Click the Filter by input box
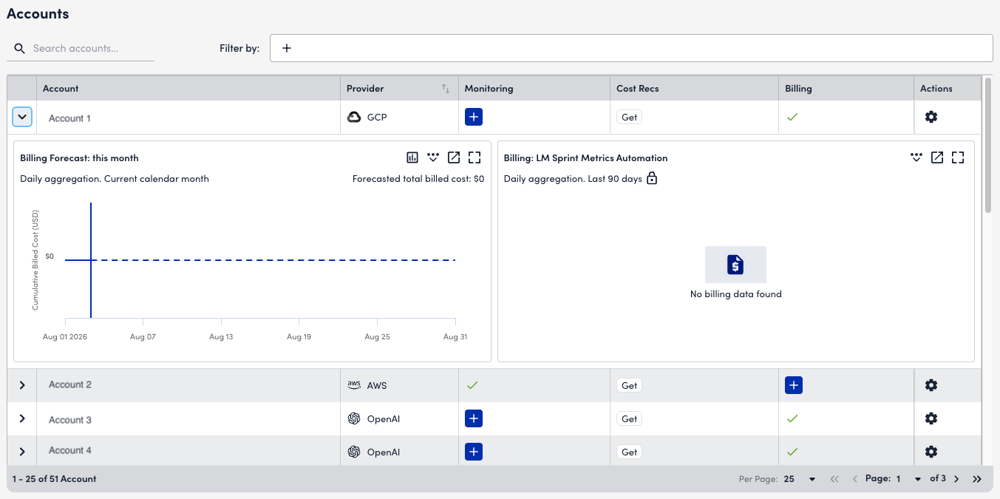The image size is (1000, 499). (x=631, y=48)
